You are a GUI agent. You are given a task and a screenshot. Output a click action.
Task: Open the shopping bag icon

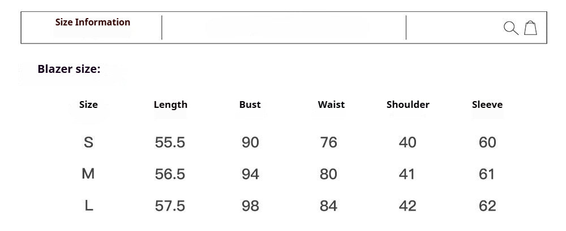530,28
